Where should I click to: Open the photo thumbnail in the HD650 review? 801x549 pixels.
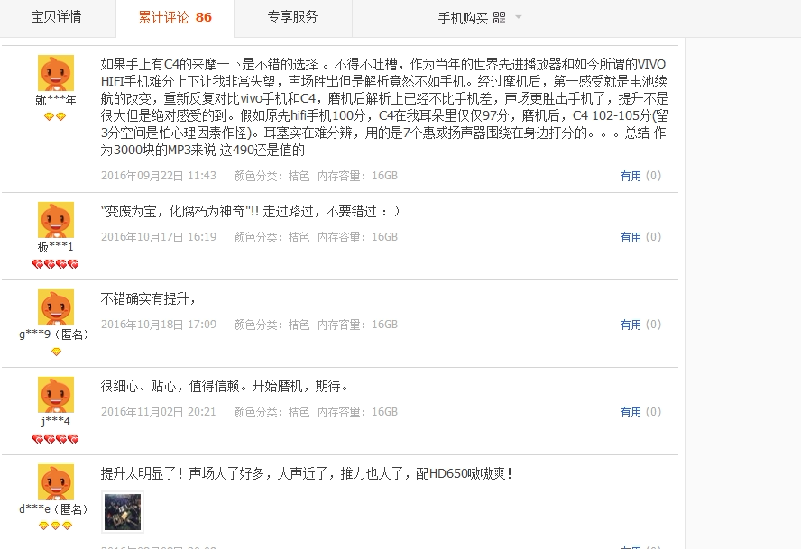[123, 512]
